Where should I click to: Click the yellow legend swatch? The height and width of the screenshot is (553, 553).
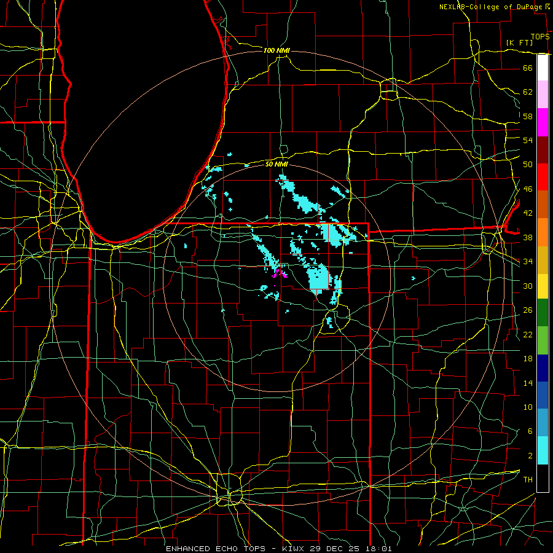pos(543,286)
